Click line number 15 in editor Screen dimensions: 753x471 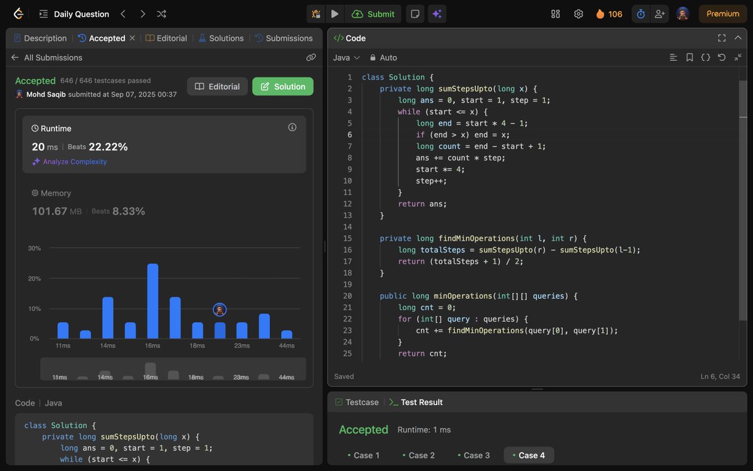pos(348,239)
